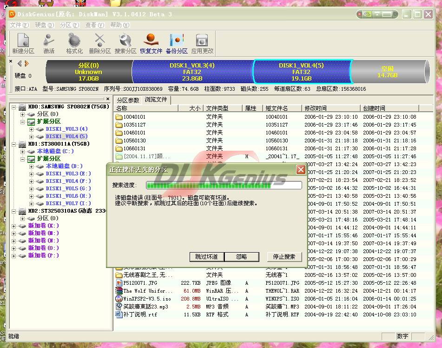Click the 跳过坏道 (Skip bad sectors) button
Screen dimensions: 442x348
(x=207, y=256)
